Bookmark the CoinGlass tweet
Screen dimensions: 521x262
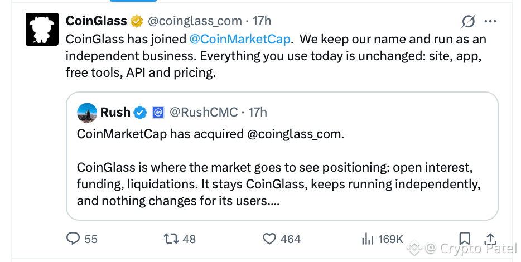point(465,239)
